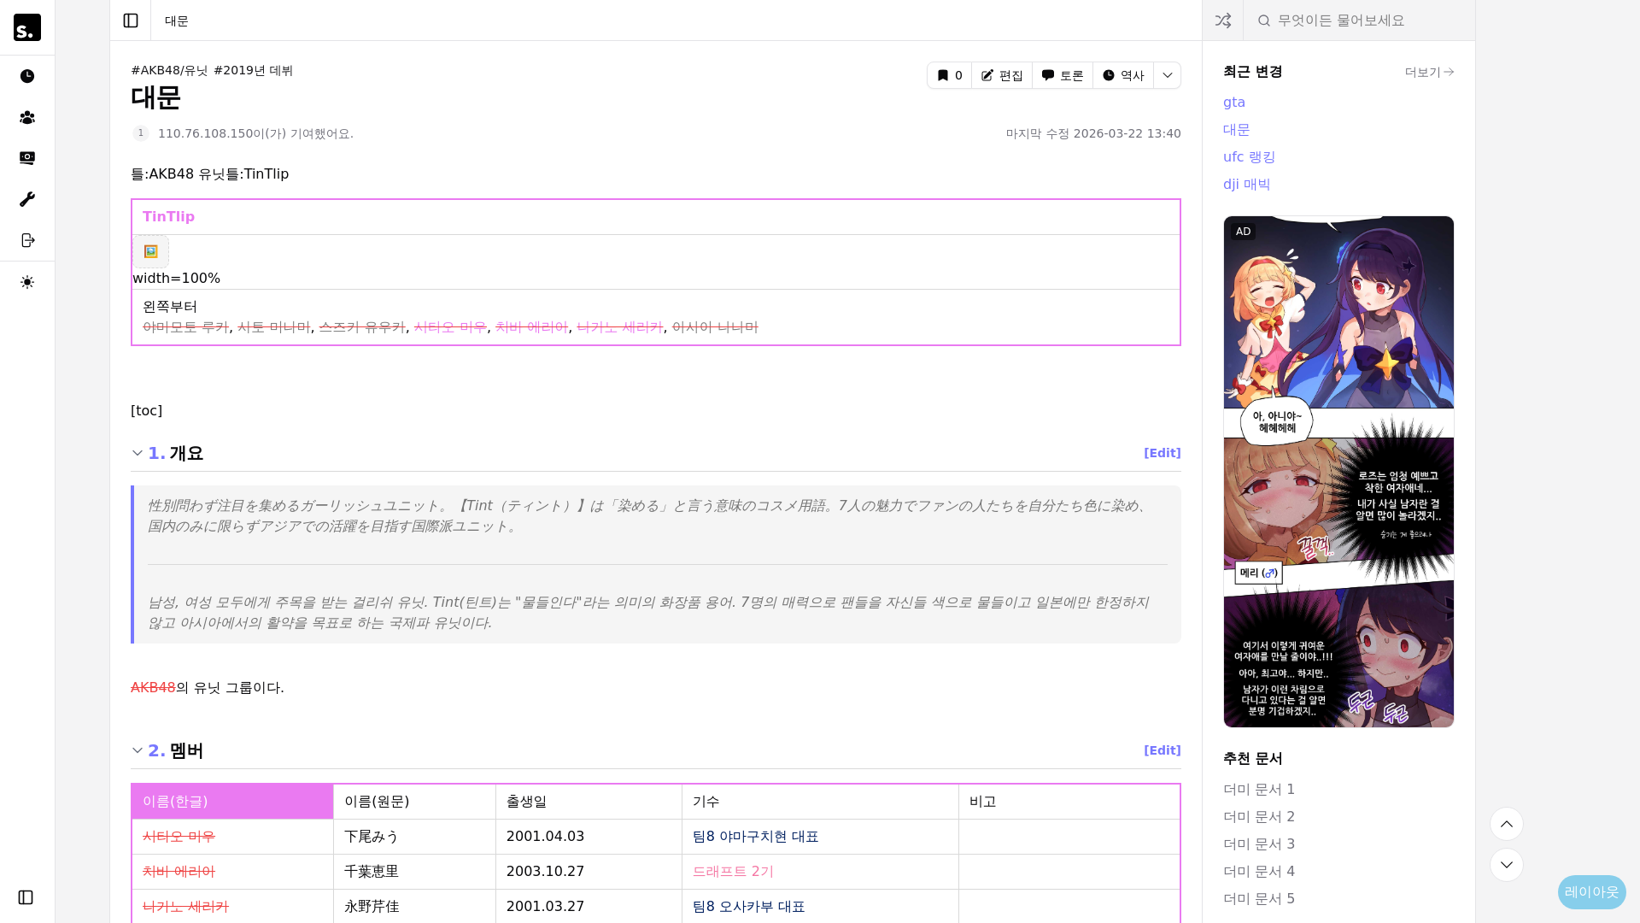This screenshot has width=1640, height=923.
Task: Toggle the sidebar panel icon at the sidebar's bottom
Action: [26, 897]
